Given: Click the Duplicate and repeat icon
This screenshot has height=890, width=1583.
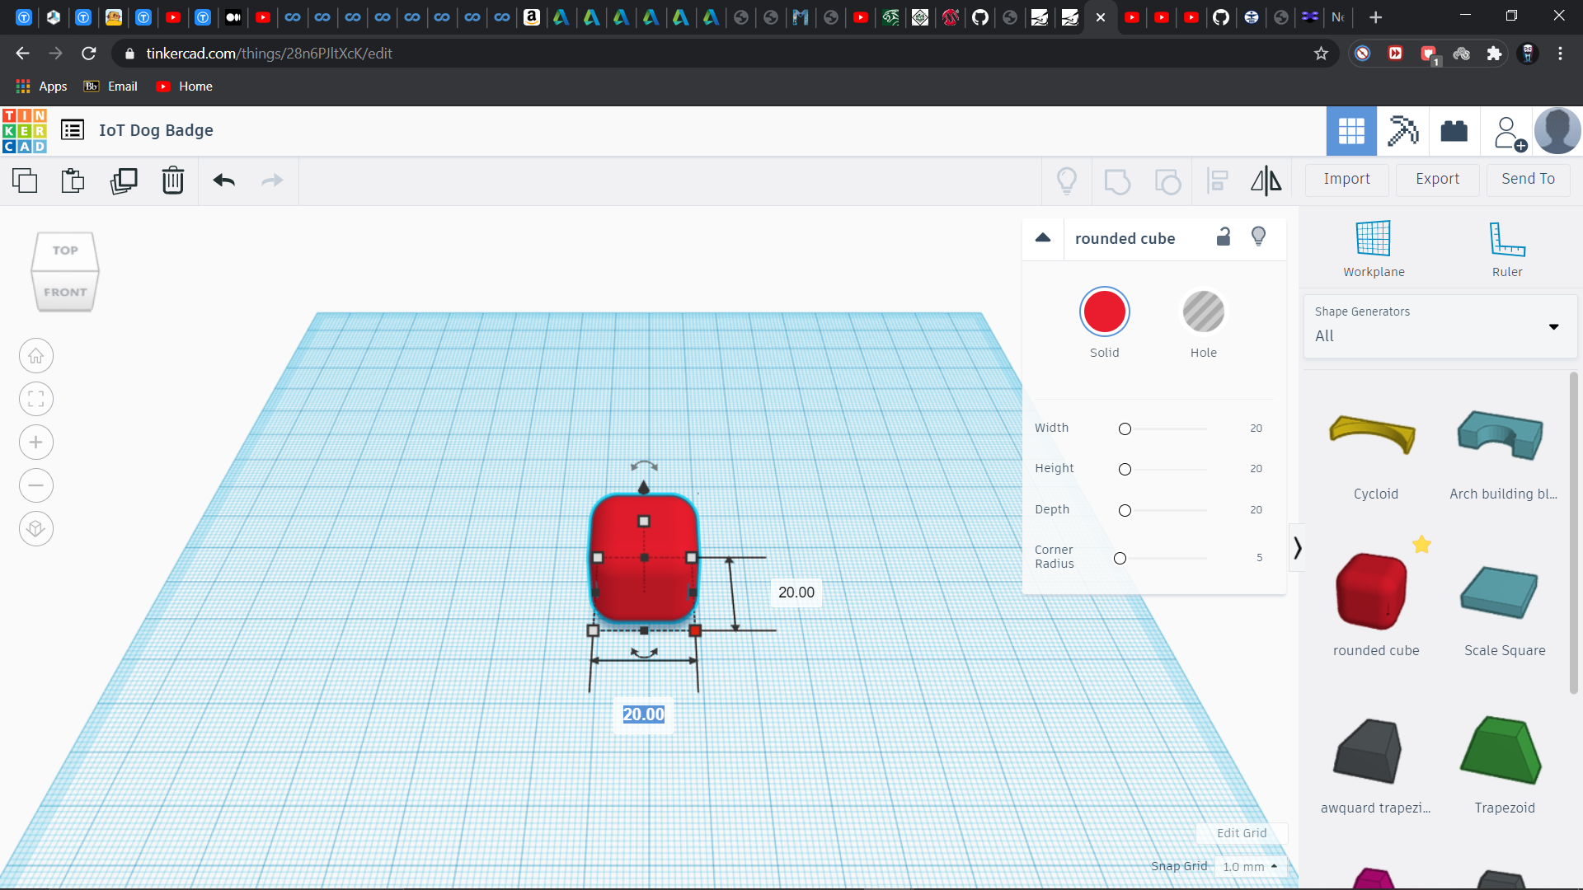Looking at the screenshot, I should point(124,180).
